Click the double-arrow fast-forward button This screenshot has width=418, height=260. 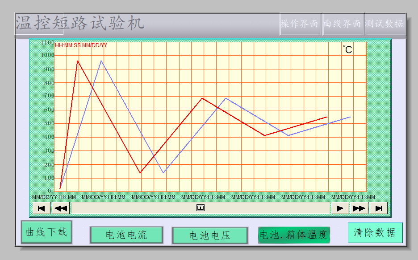(x=359, y=208)
